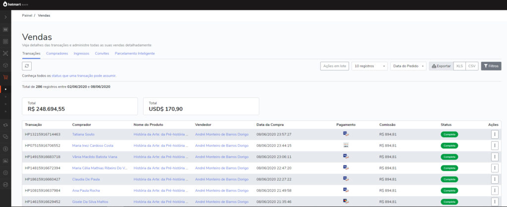507x207 pixels.
Task: Open the gear settings icon in sidebar
Action: point(5,172)
